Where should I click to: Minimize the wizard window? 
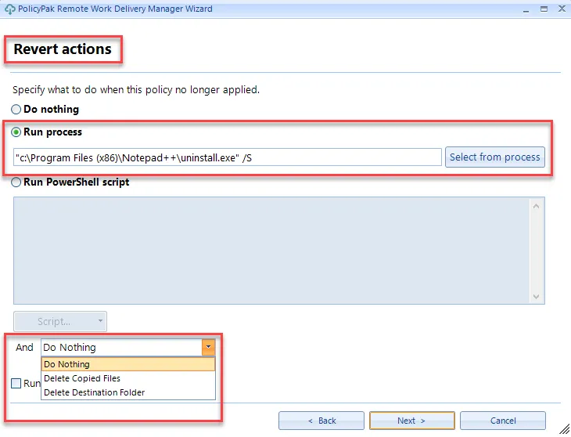[526, 9]
